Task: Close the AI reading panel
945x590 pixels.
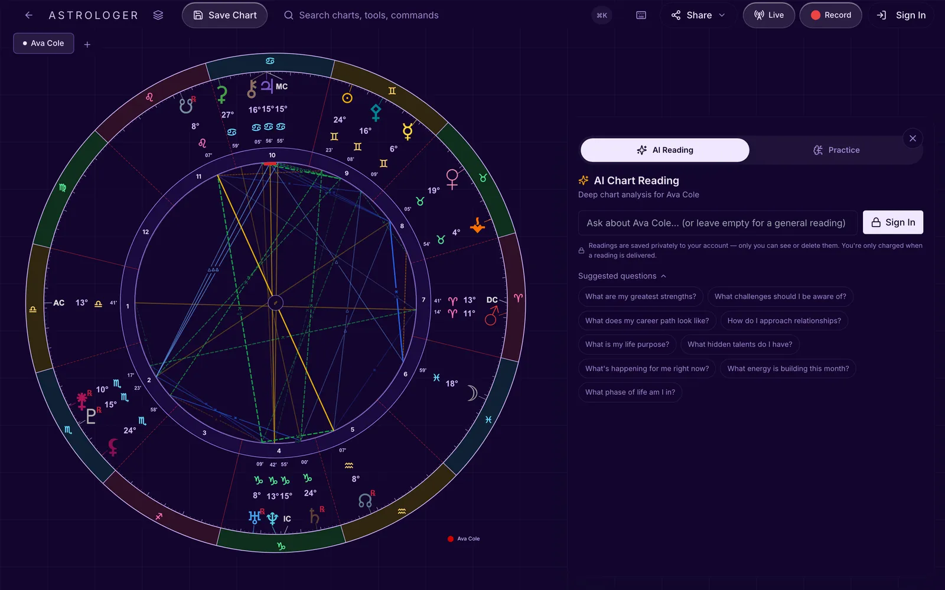Action: pos(913,139)
